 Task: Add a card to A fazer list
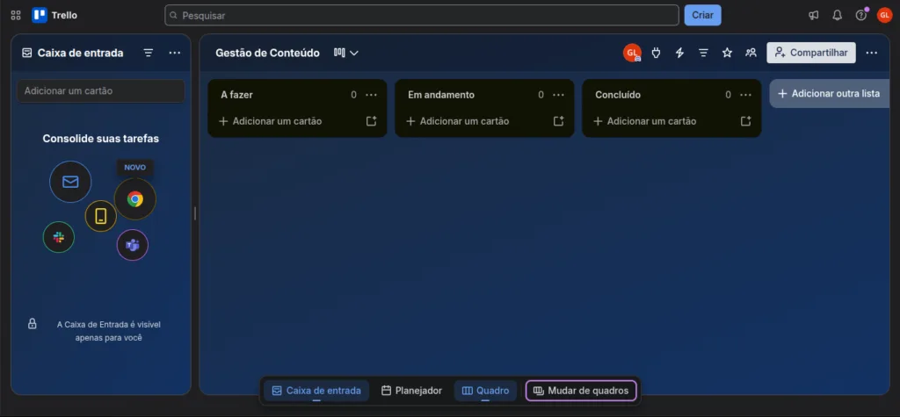pos(271,121)
